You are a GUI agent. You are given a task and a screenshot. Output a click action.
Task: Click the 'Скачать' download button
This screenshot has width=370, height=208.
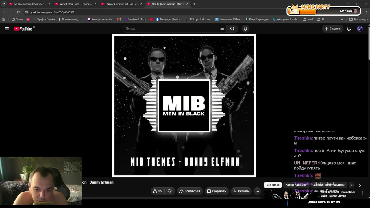click(241, 191)
